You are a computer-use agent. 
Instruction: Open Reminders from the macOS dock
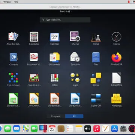pos(70,129)
